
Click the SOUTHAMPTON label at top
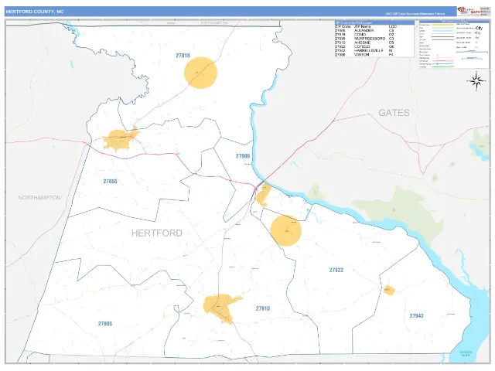click(214, 23)
